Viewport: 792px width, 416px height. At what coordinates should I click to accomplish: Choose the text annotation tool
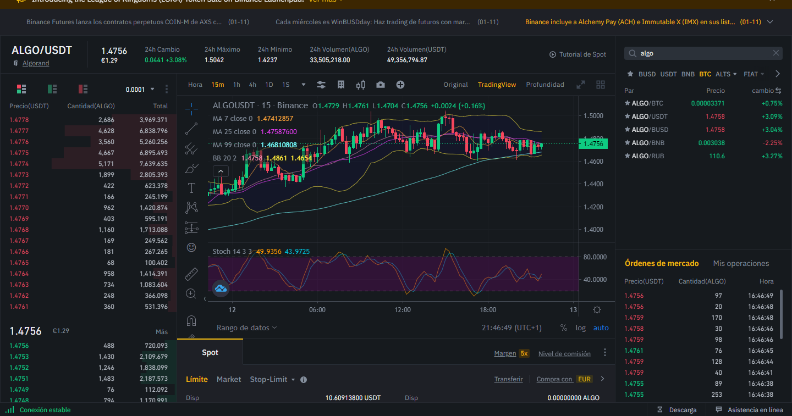[x=191, y=188]
